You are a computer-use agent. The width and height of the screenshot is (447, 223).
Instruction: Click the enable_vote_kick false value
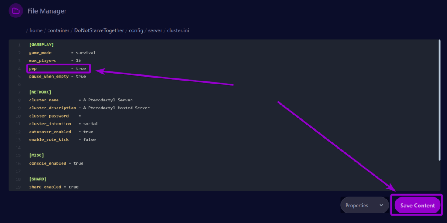(x=89, y=139)
